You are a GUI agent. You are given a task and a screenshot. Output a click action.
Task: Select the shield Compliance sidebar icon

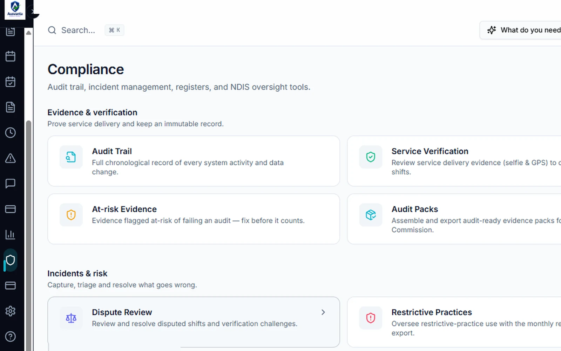11,260
